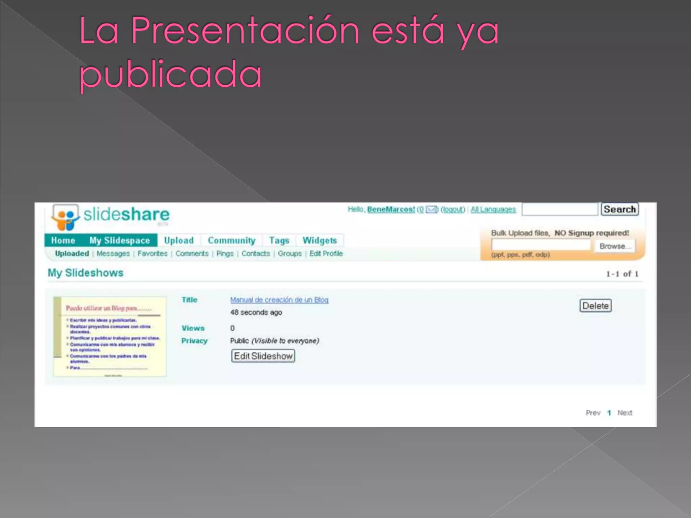
Task: Open the slideshow preview thumbnail
Action: coord(110,336)
